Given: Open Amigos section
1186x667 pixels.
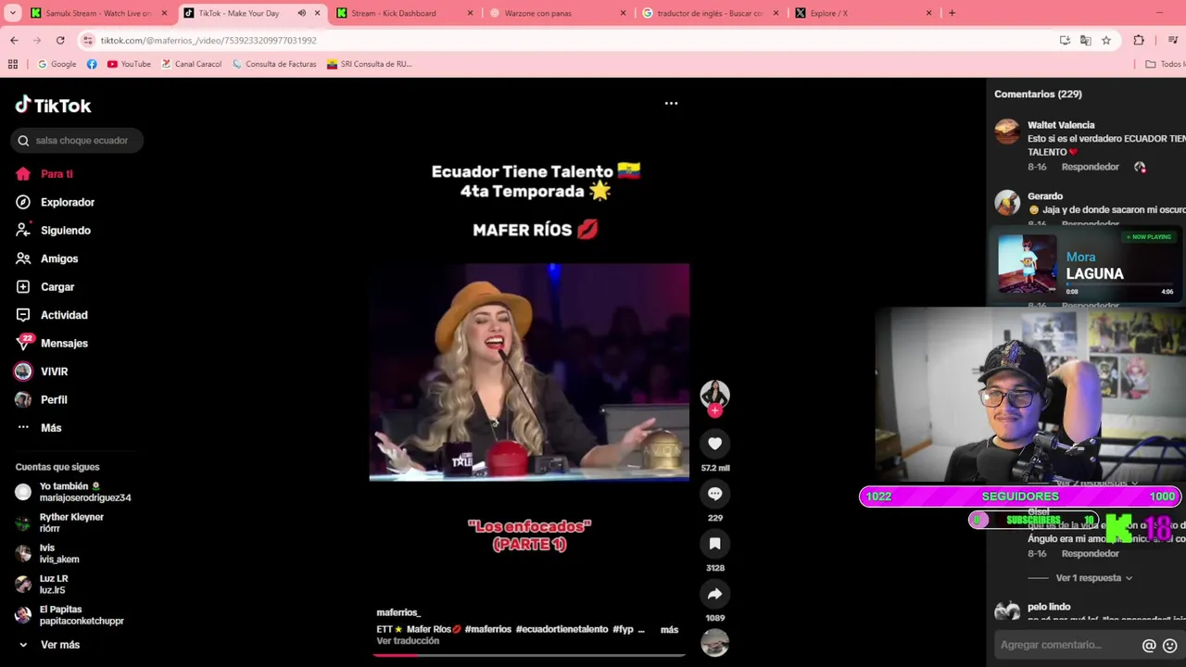Looking at the screenshot, I should point(47,258).
